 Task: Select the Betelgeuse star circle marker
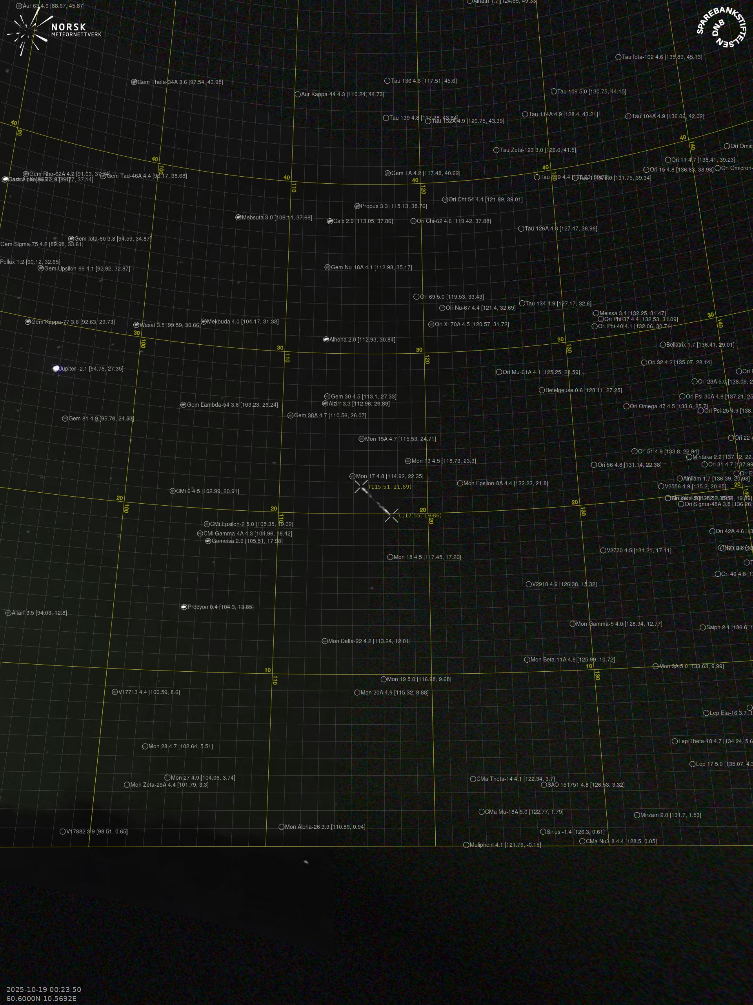(542, 390)
